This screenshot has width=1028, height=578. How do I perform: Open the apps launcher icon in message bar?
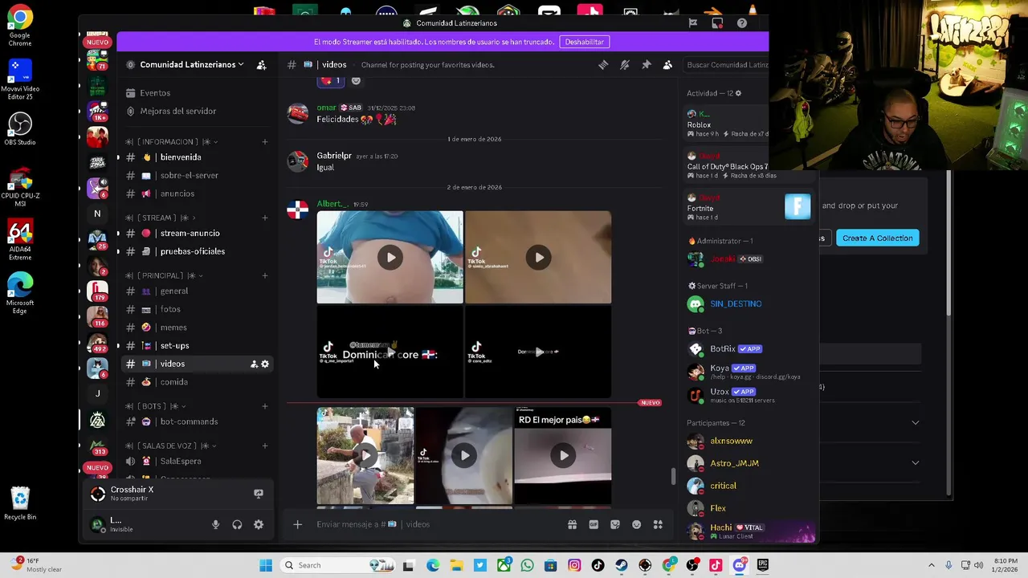(658, 524)
